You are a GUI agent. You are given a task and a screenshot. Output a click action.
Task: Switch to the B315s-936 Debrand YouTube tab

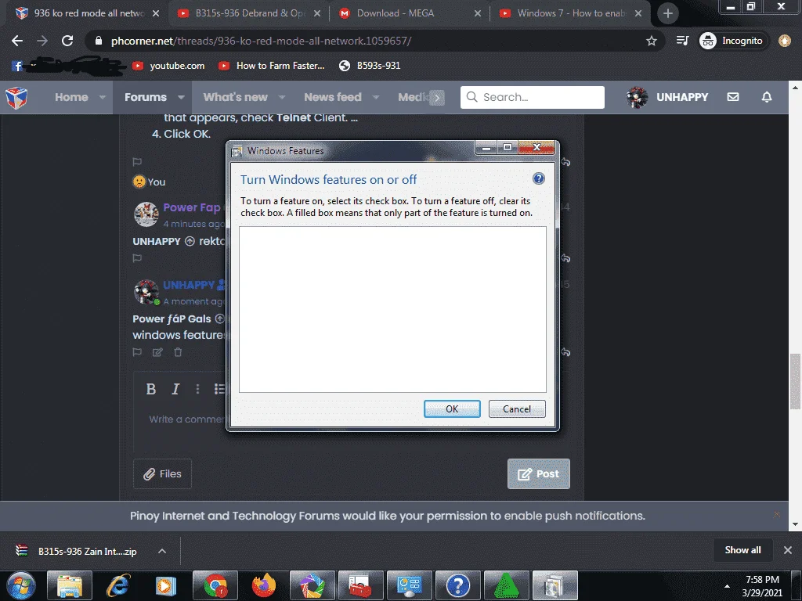tap(248, 13)
